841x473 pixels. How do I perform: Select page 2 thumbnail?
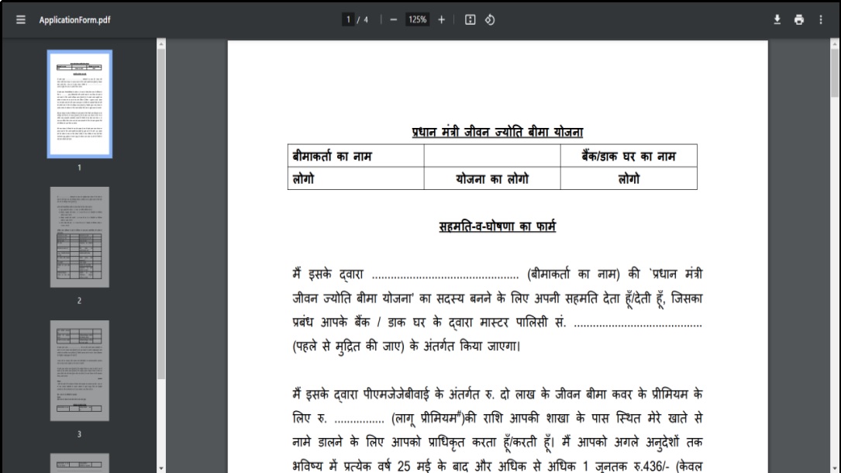tap(79, 237)
